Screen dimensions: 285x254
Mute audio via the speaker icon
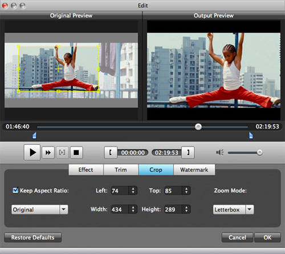point(220,152)
